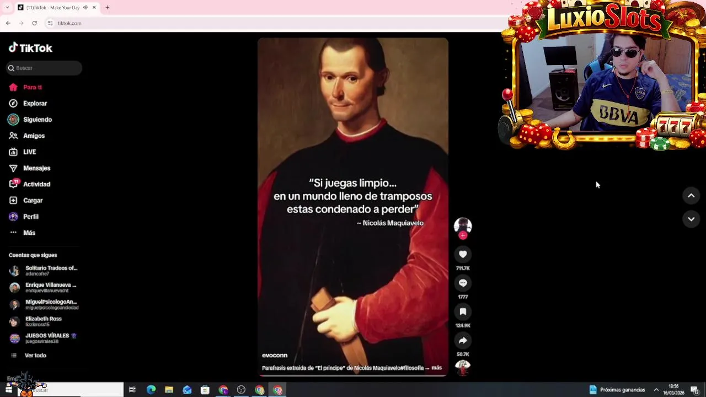Image resolution: width=706 pixels, height=397 pixels.
Task: Mute the TikTok tab audio icon
Action: 85,8
